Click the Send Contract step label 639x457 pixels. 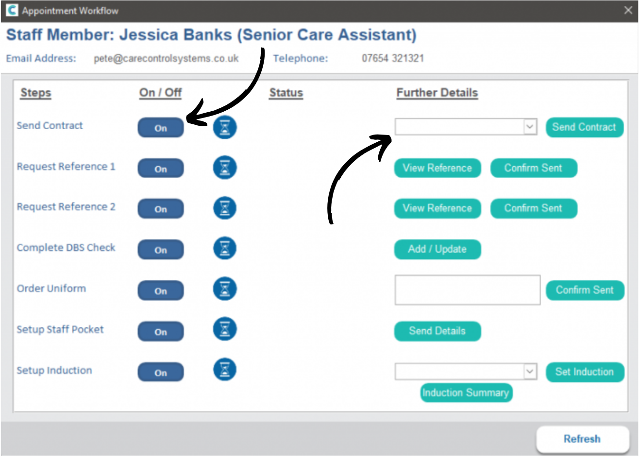(x=50, y=125)
